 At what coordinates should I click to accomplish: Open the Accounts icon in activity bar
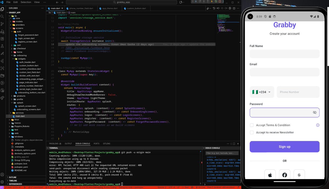2,174
